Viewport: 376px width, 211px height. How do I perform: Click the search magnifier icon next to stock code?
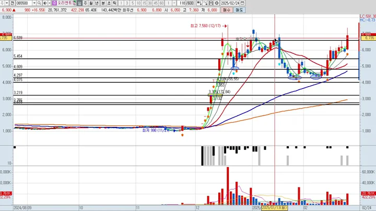(39, 3)
